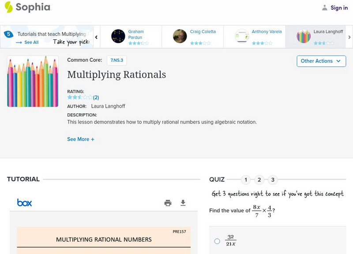
Task: Click the arrow icon before See All
Action: [19, 42]
